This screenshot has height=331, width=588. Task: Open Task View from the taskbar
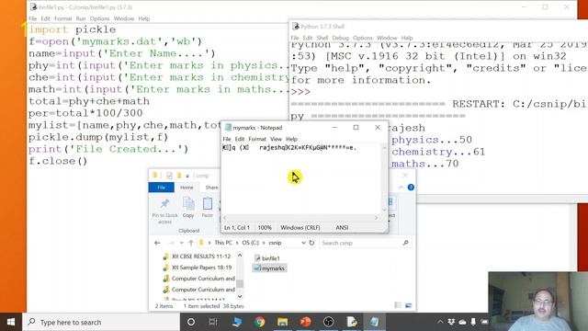(213, 322)
